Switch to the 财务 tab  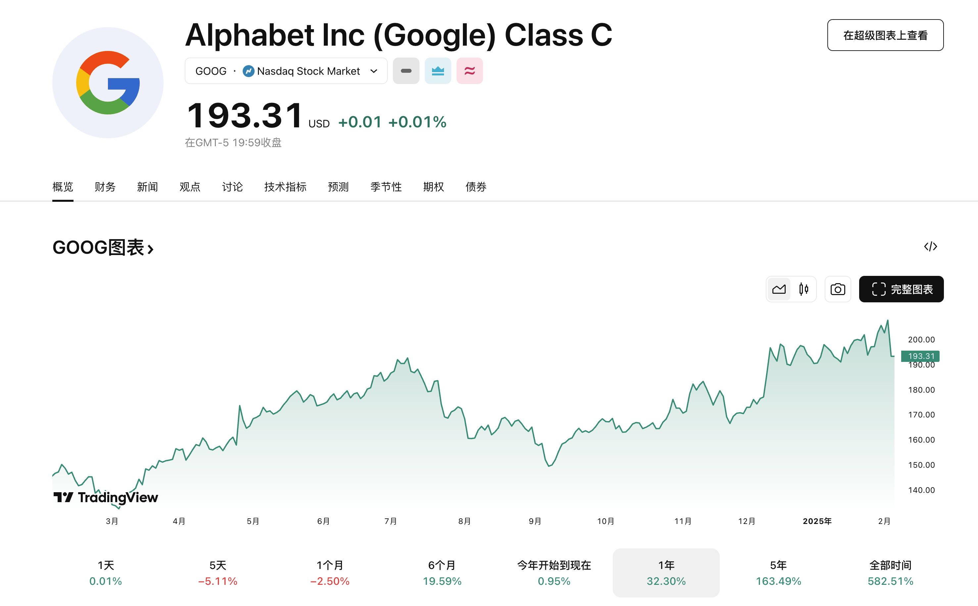[x=105, y=187]
